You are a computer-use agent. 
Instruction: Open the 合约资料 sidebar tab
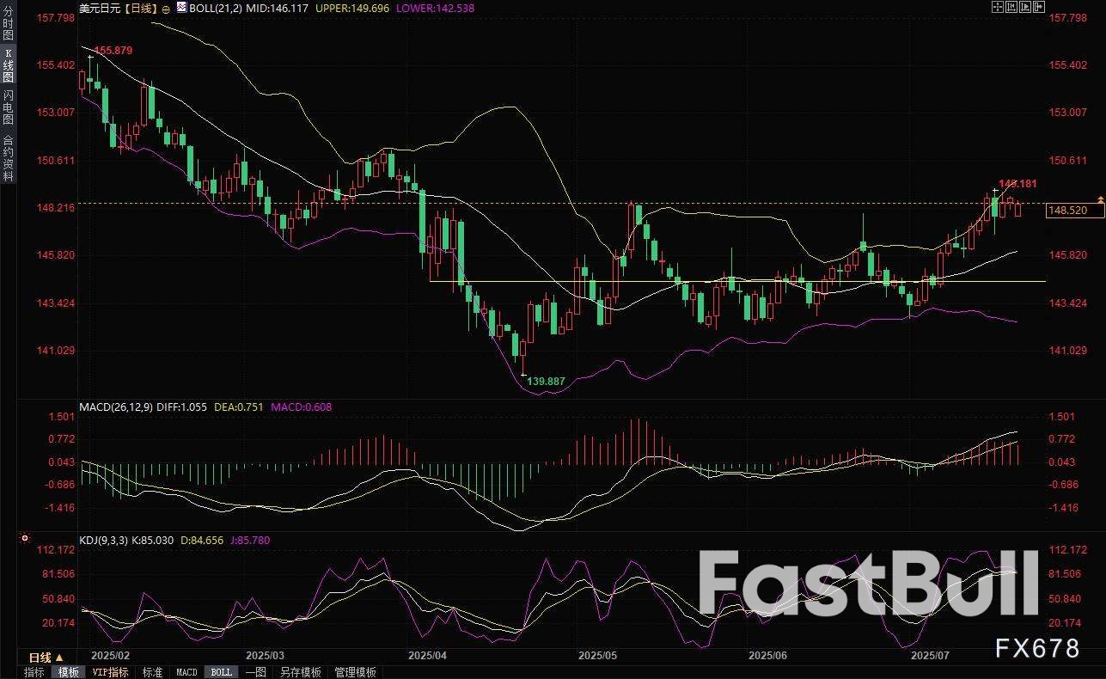tap(8, 157)
